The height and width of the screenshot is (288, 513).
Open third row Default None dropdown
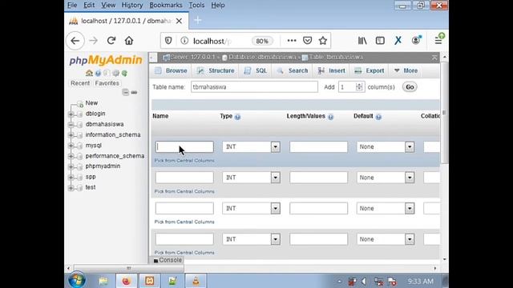tap(386, 208)
